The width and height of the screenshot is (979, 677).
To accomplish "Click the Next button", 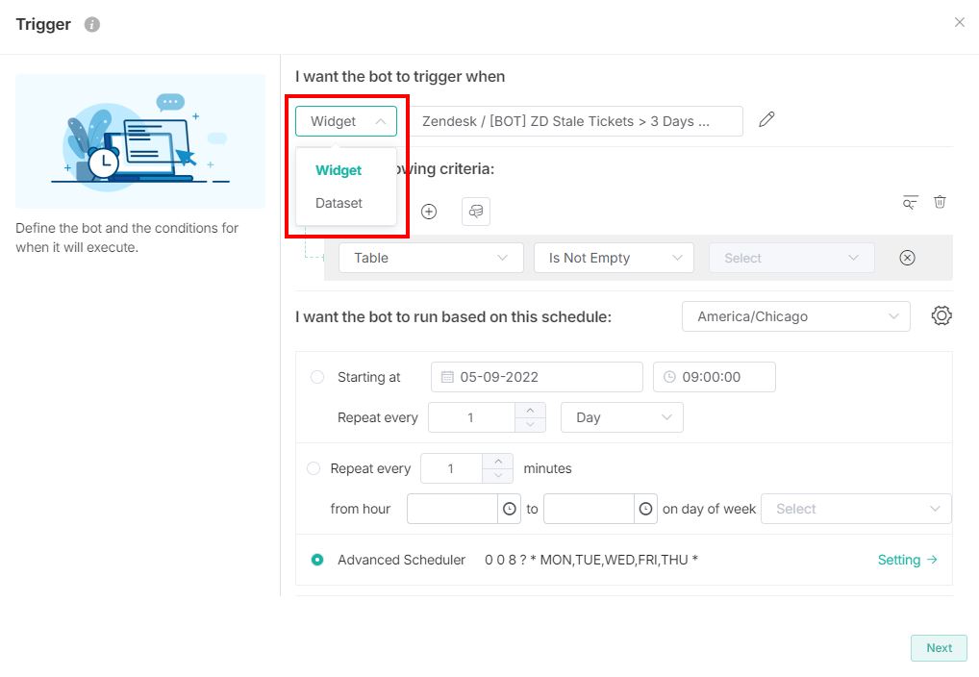I will click(x=939, y=648).
